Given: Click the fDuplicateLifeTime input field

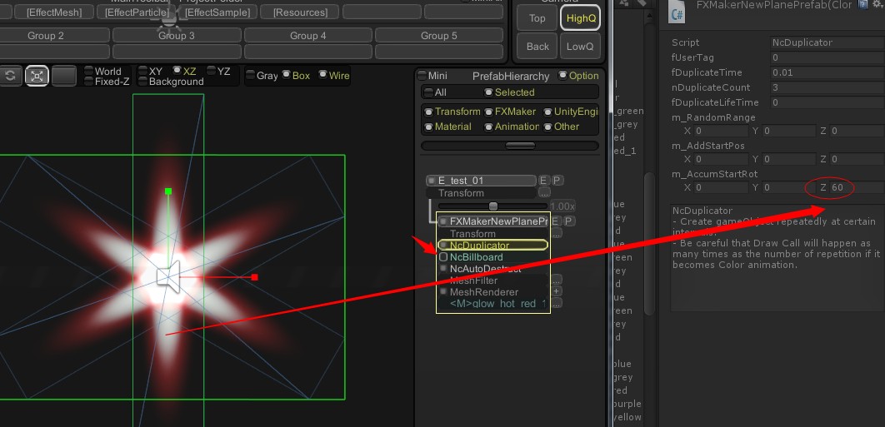Looking at the screenshot, I should tap(827, 102).
